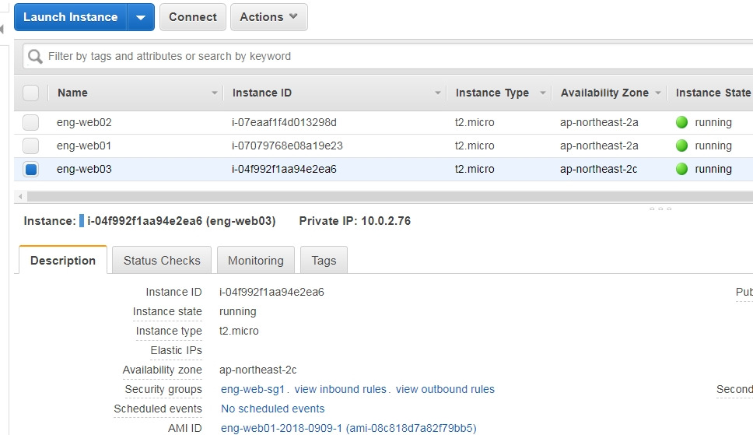Switch to the Monitoring tab
This screenshot has width=753, height=435.
click(x=255, y=261)
